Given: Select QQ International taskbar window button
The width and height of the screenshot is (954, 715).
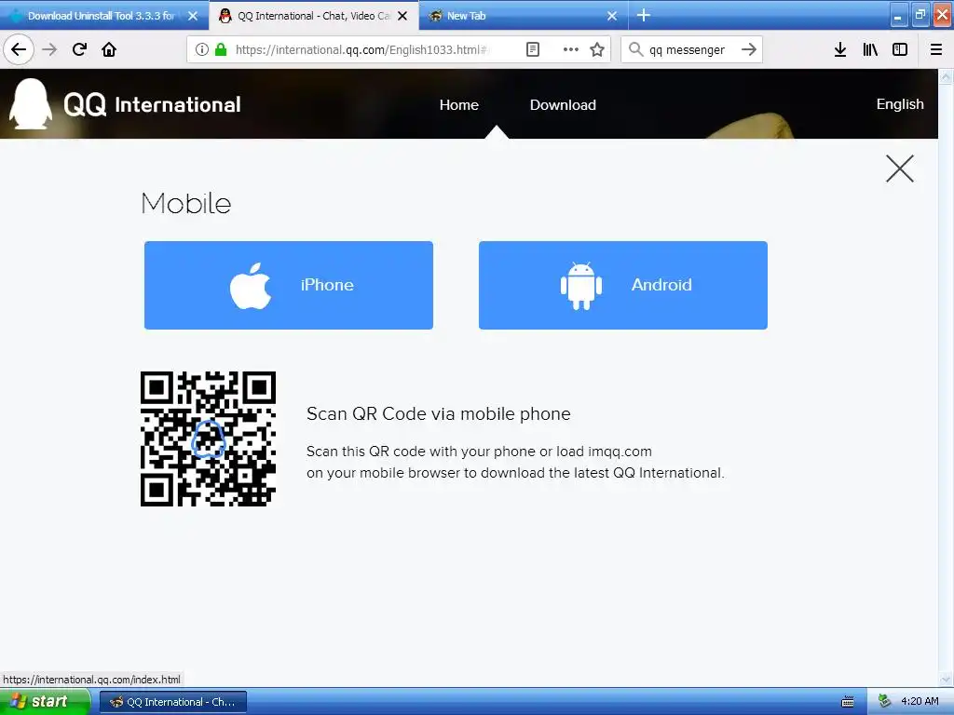Looking at the screenshot, I should coord(173,702).
